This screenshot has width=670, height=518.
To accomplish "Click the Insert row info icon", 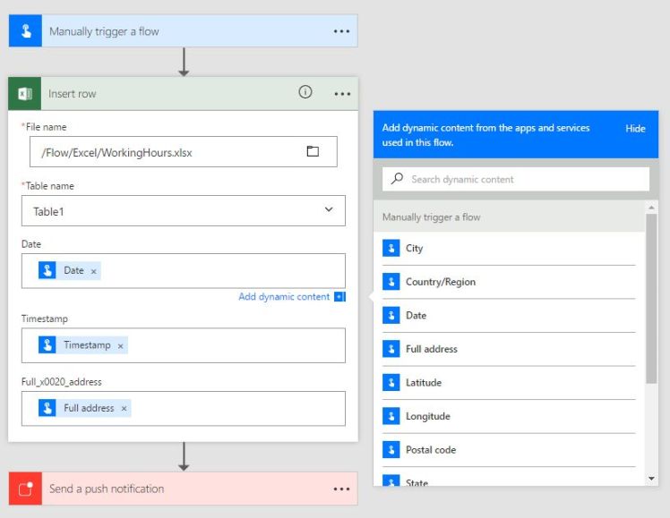I will click(x=305, y=92).
